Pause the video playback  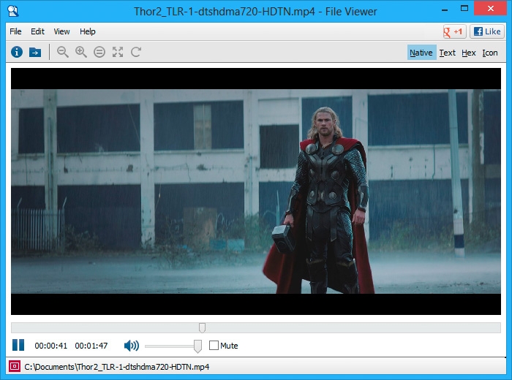point(18,345)
